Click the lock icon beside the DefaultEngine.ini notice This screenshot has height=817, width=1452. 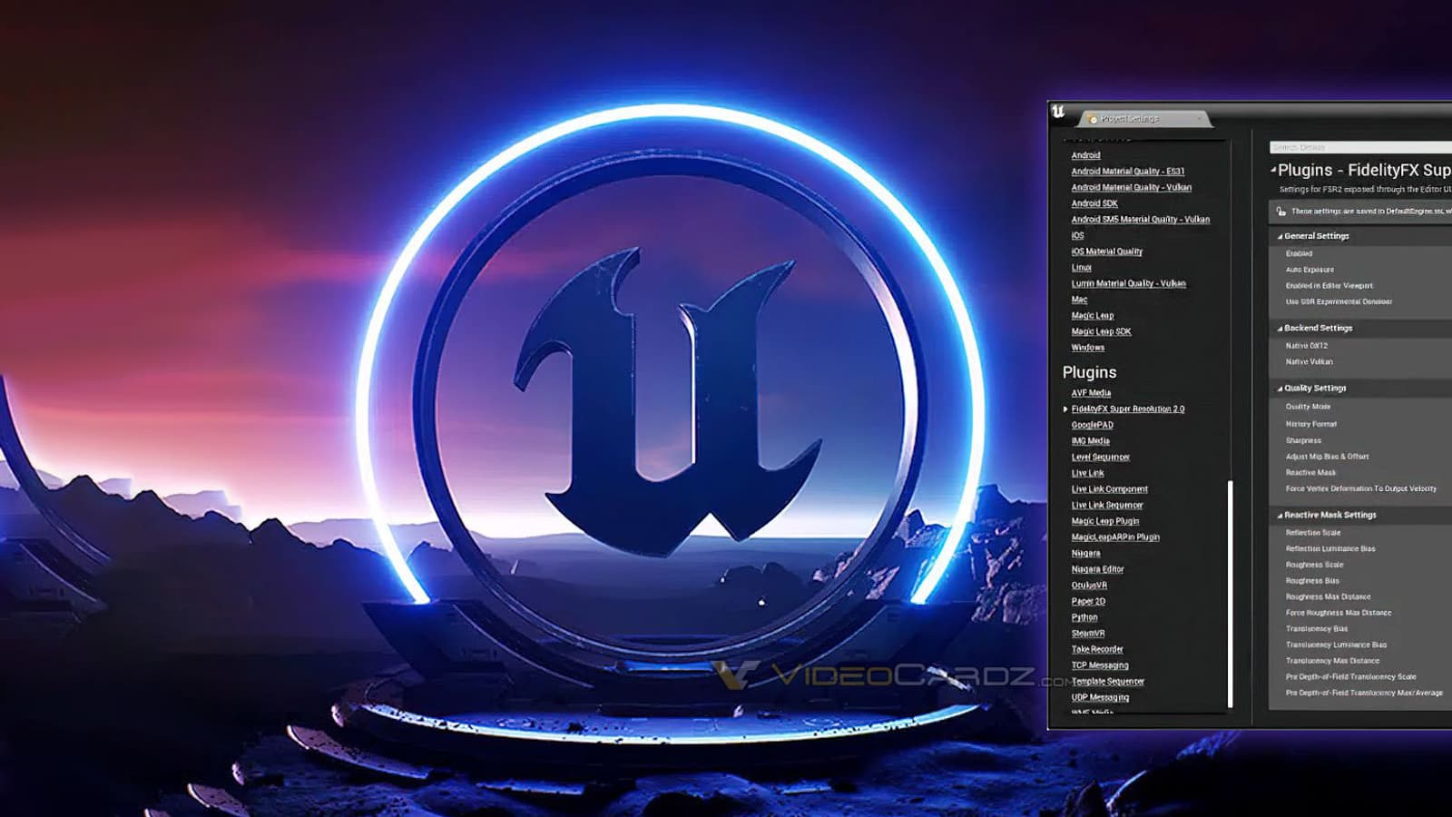(1280, 212)
